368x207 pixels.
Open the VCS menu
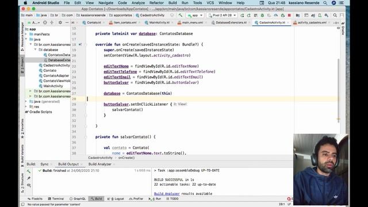pyautogui.click(x=210, y=3)
